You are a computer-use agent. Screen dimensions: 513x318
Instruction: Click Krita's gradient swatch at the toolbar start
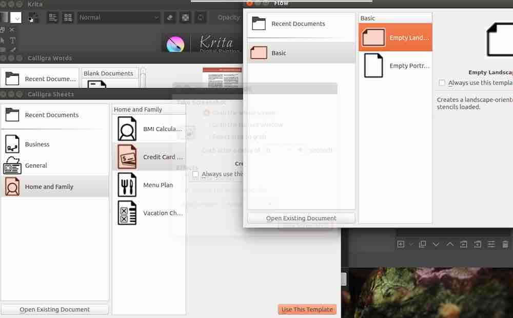coord(4,17)
